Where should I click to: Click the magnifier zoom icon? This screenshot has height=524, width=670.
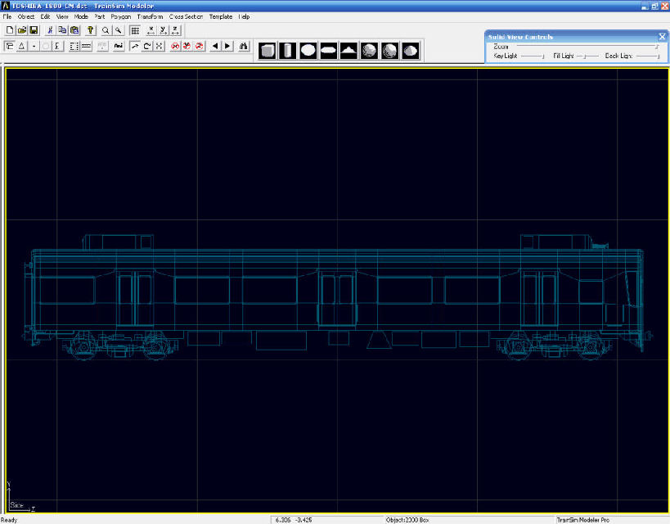106,29
